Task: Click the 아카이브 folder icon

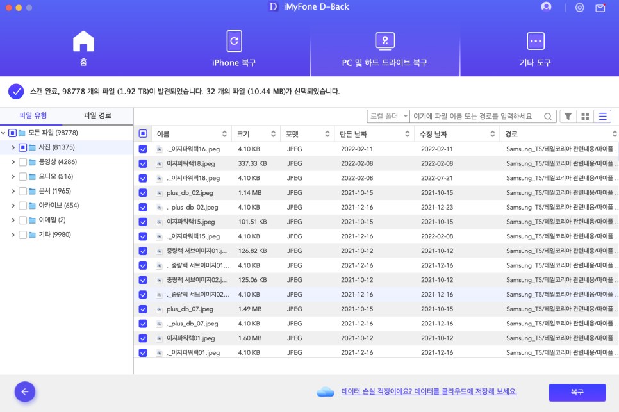Action: click(33, 206)
